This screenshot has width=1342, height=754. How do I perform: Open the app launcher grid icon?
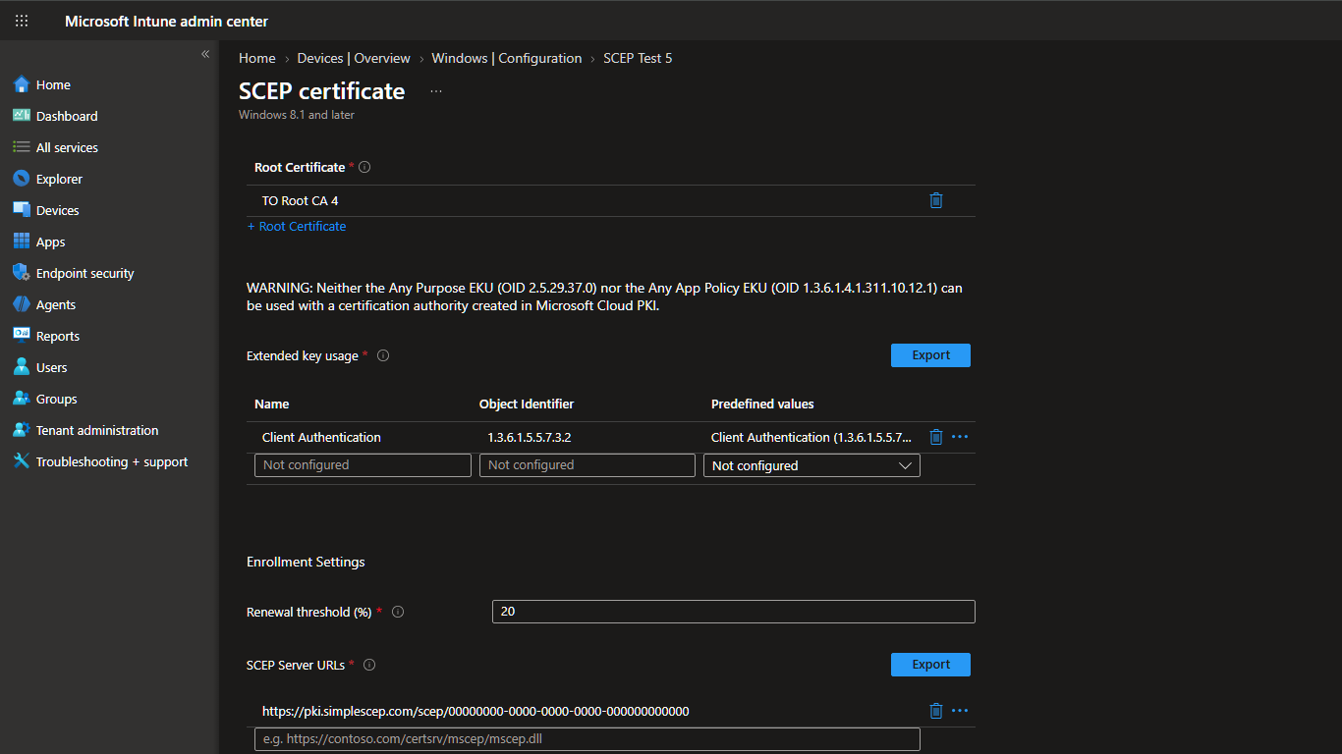[22, 21]
